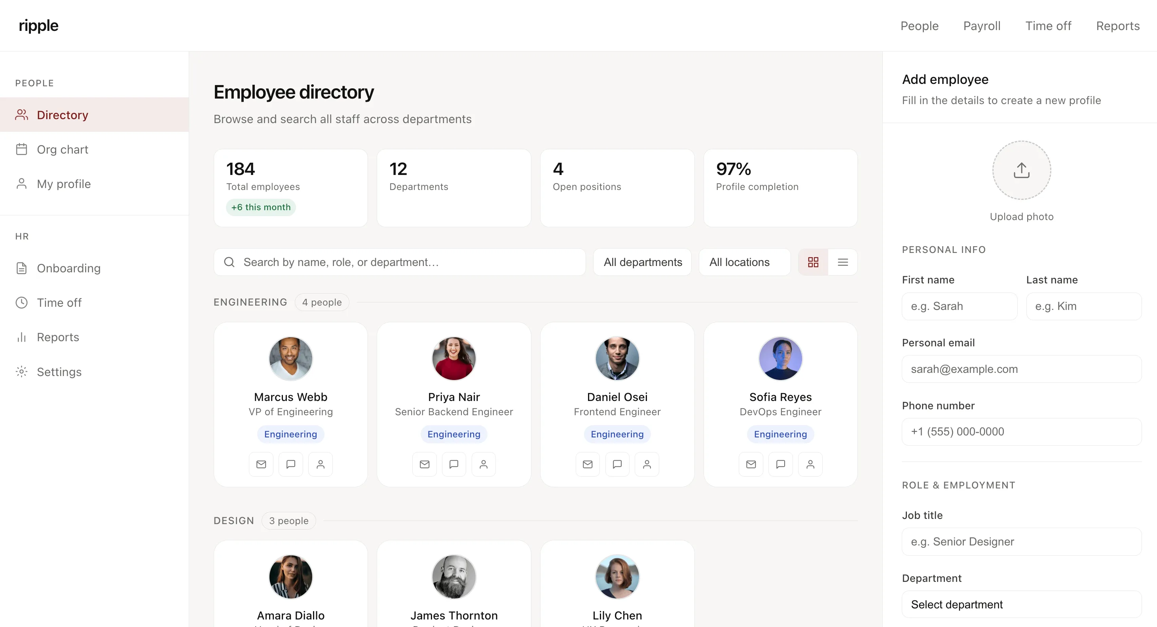Viewport: 1157px width, 627px height.
Task: Click the Upload photo label
Action: (1021, 217)
